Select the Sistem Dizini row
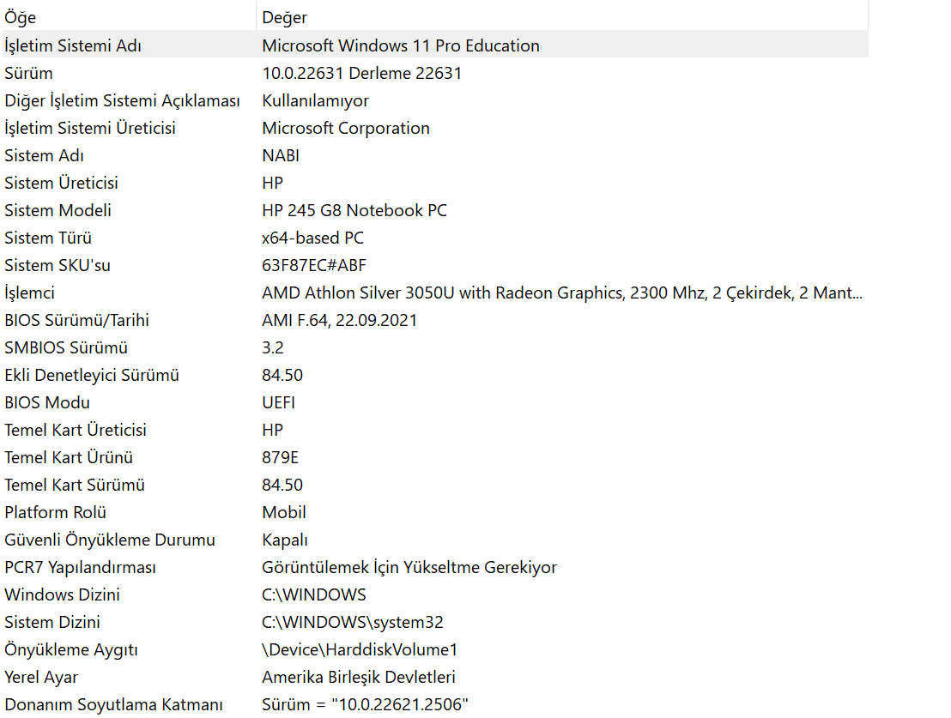This screenshot has height=718, width=951. [x=435, y=622]
